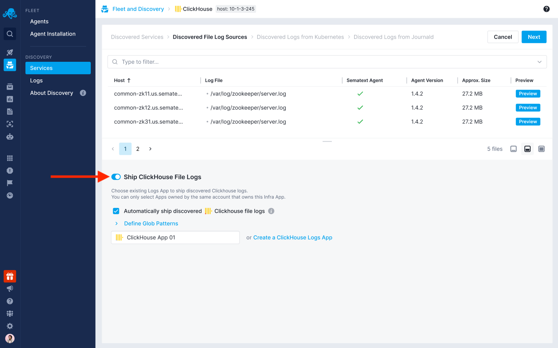Select Discovered File Log Sources step
Screen dimensions: 558x348
(x=210, y=37)
